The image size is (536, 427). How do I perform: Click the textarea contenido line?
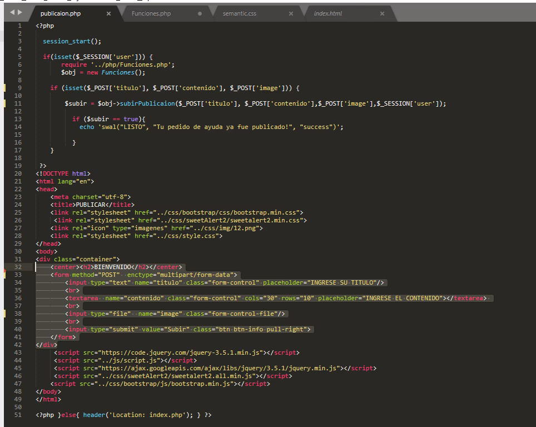[x=276, y=298]
